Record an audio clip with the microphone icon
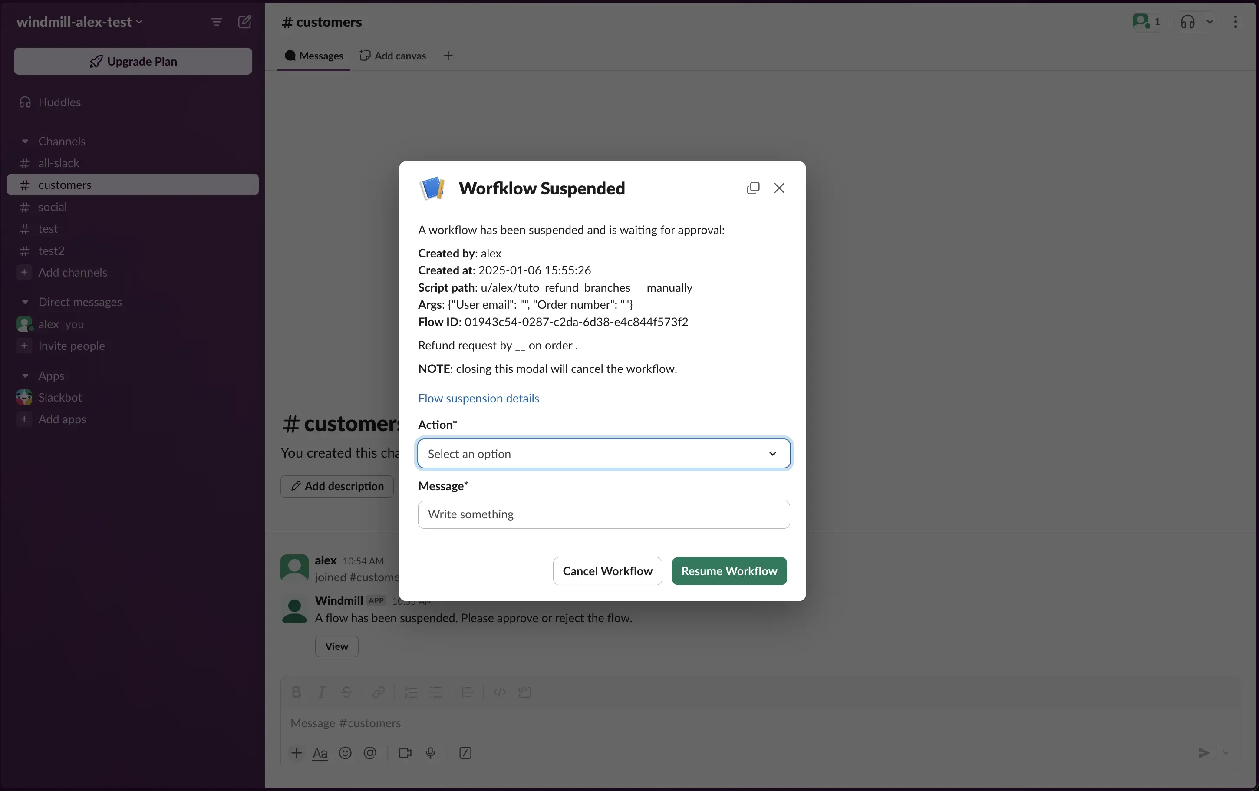This screenshot has height=791, width=1259. point(430,753)
